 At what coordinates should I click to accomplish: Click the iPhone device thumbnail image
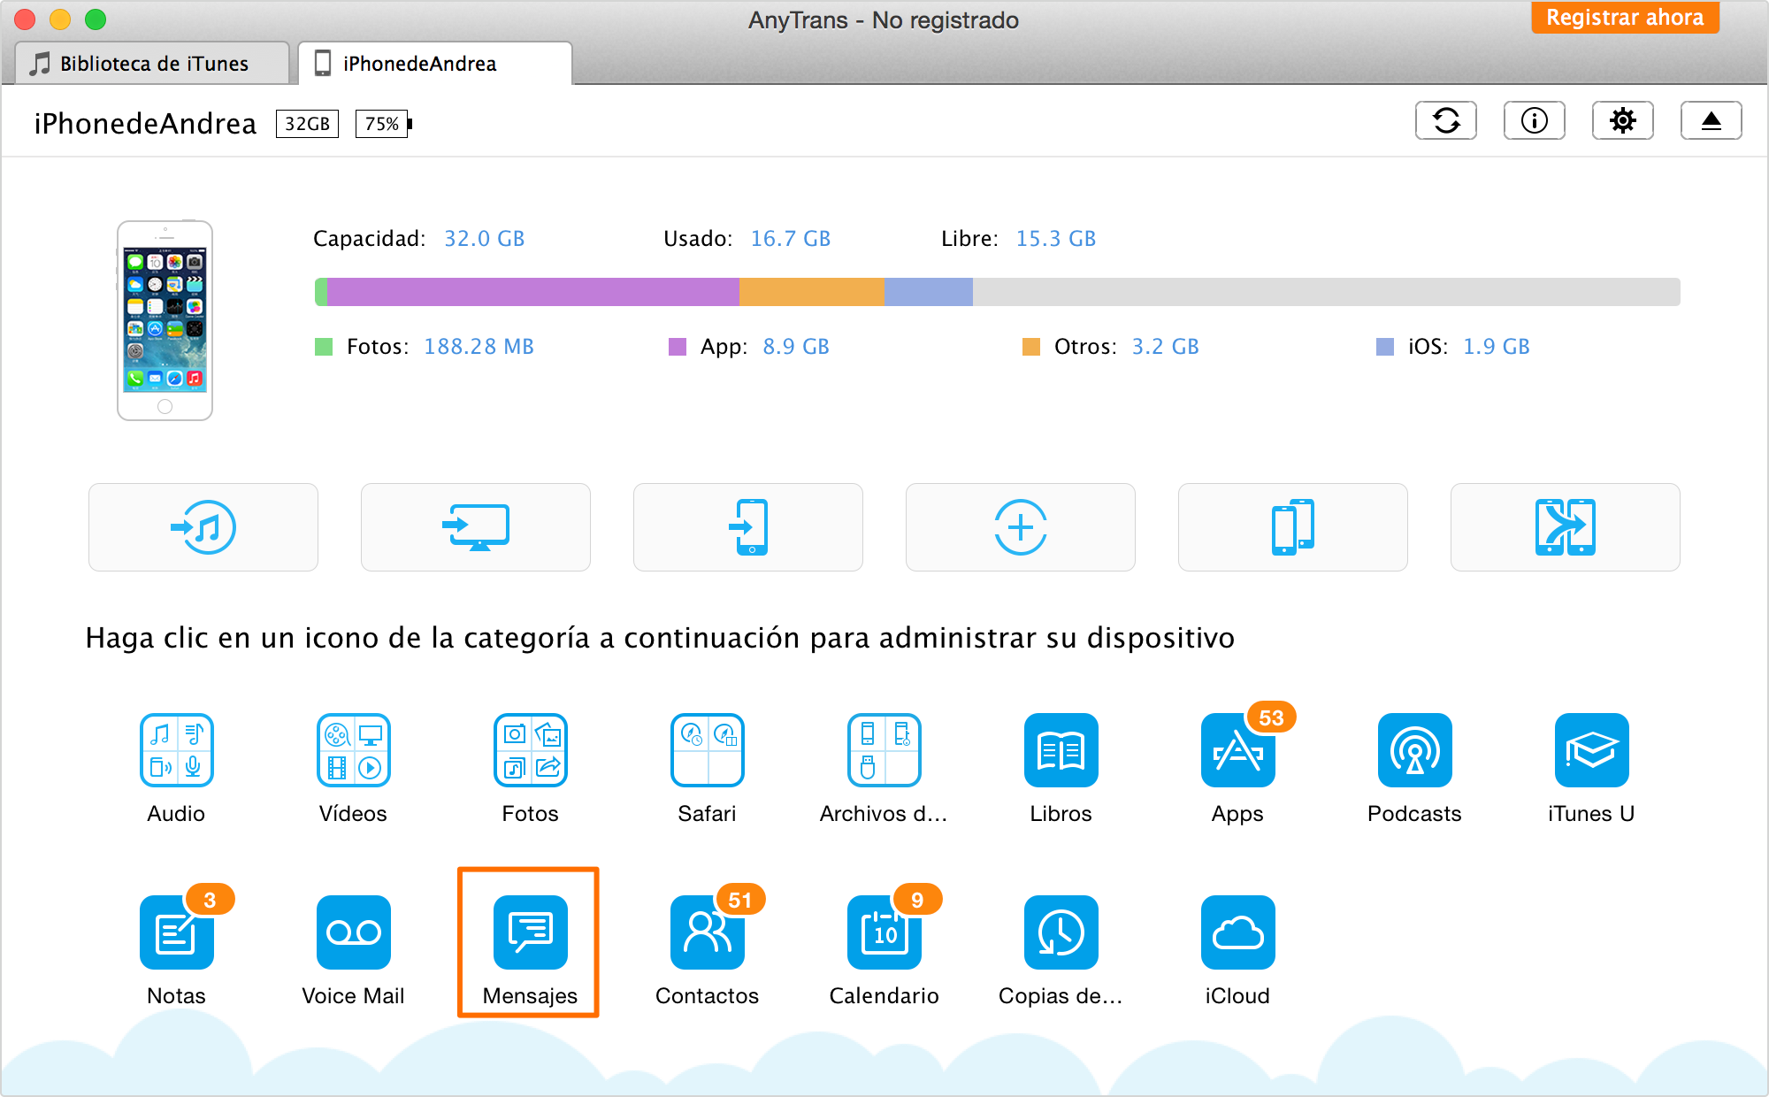pos(165,320)
